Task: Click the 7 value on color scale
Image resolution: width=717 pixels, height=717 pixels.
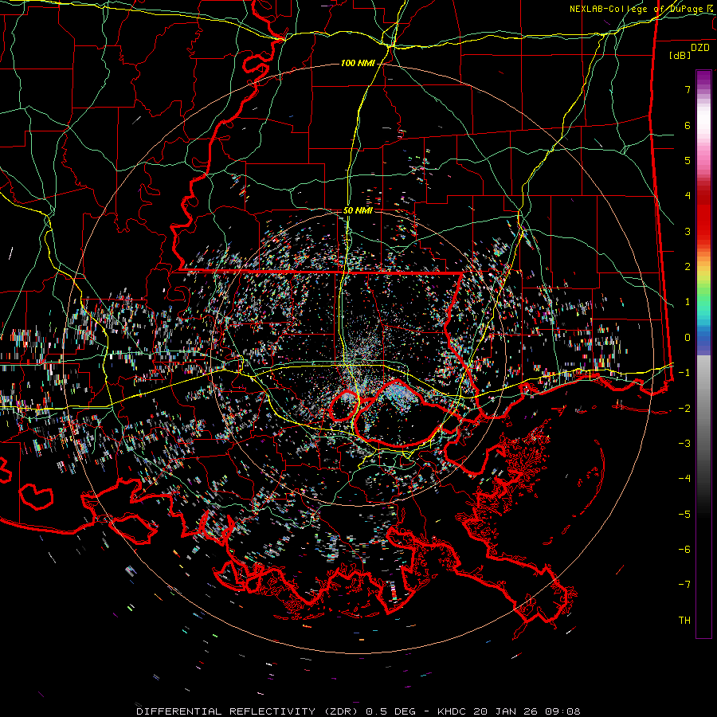Action: (688, 89)
